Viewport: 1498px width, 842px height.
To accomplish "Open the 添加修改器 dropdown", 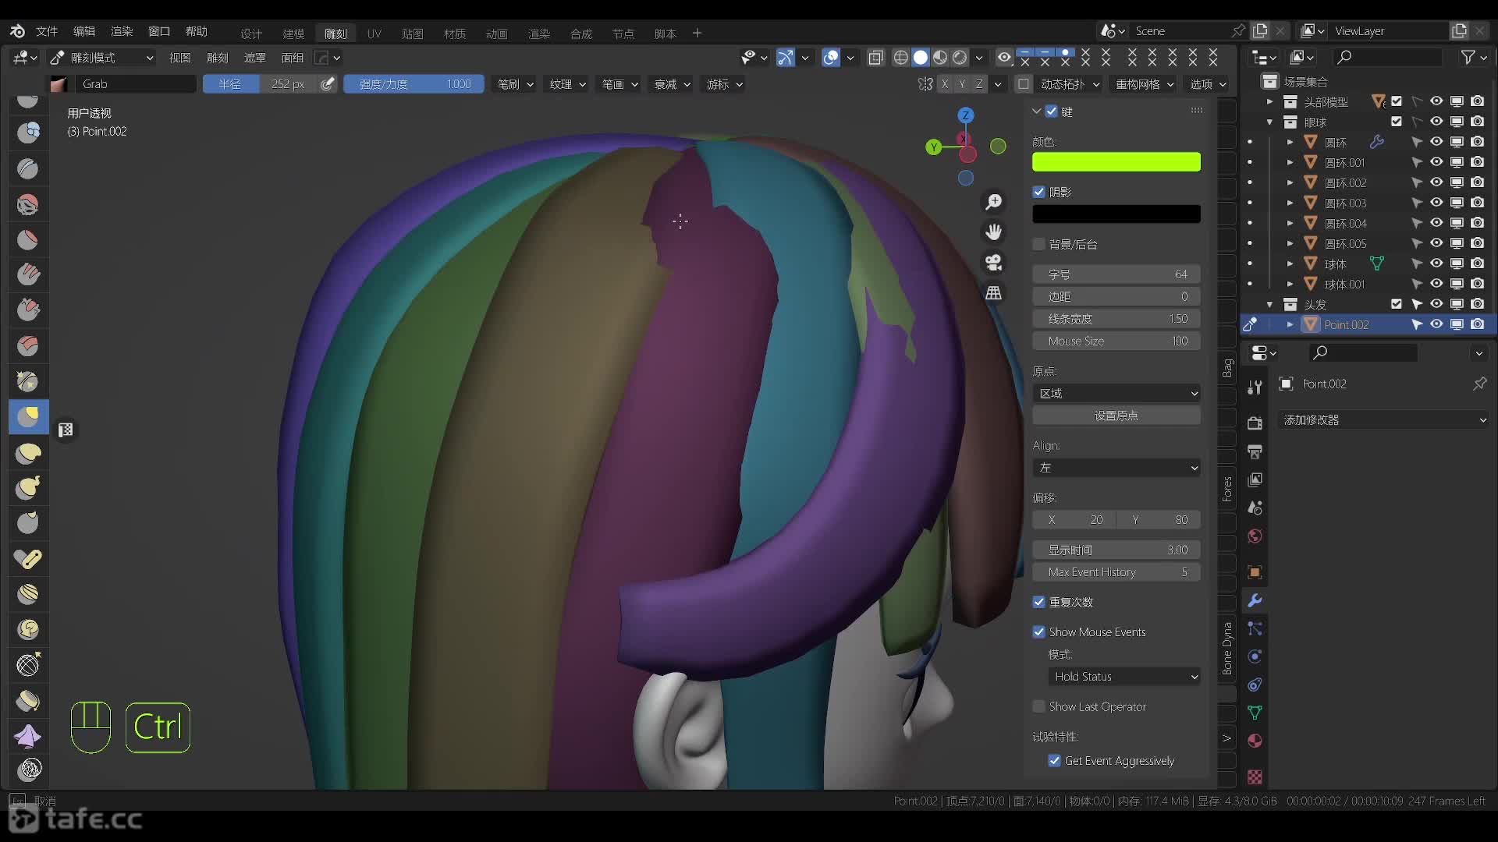I will pos(1384,419).
